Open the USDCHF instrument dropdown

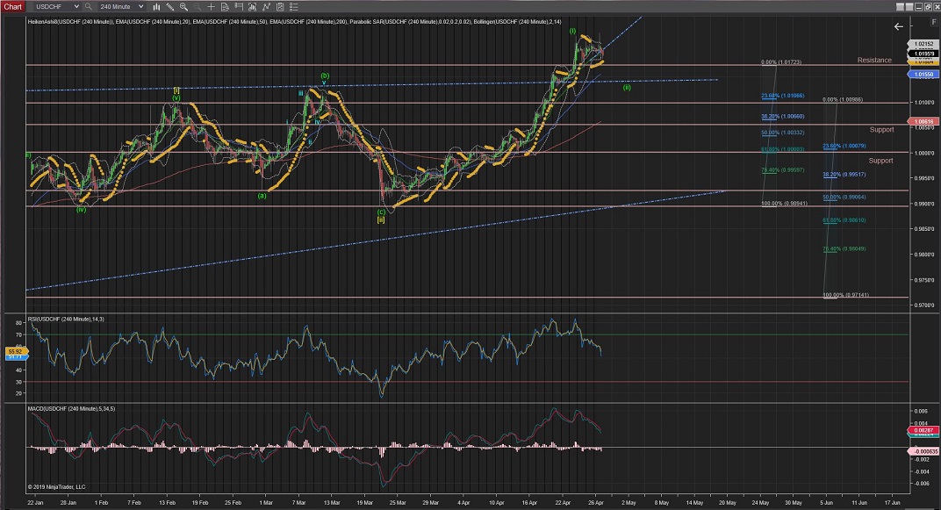[x=56, y=7]
